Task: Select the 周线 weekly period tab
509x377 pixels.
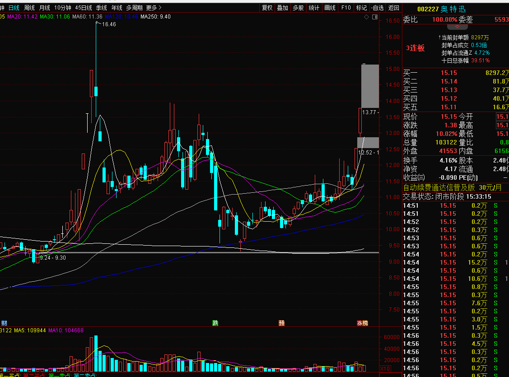Action: click(x=29, y=8)
